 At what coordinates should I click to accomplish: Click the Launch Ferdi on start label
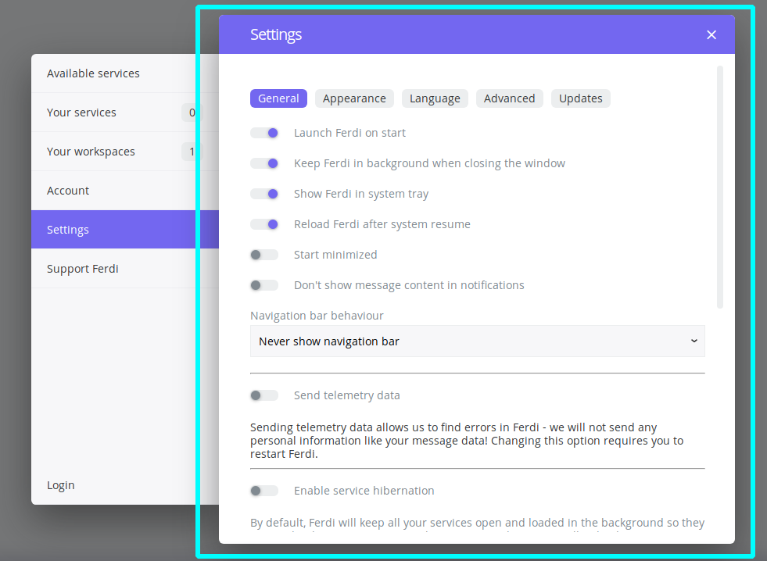[349, 133]
